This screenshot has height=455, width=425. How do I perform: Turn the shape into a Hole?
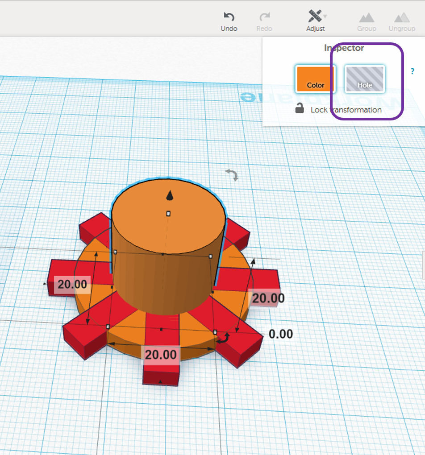365,79
